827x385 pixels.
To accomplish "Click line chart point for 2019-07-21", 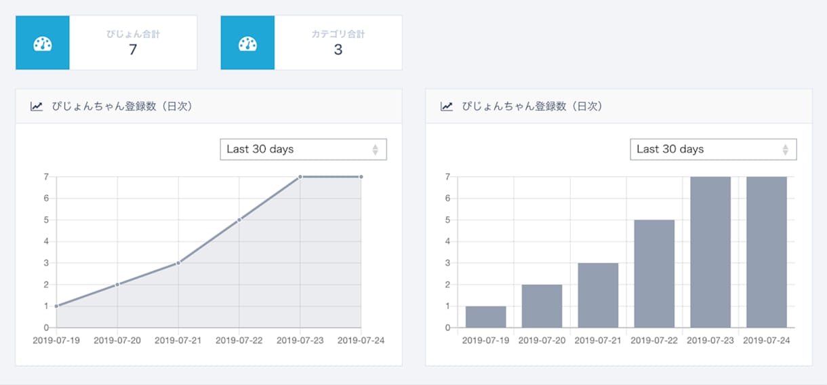I will [x=178, y=263].
